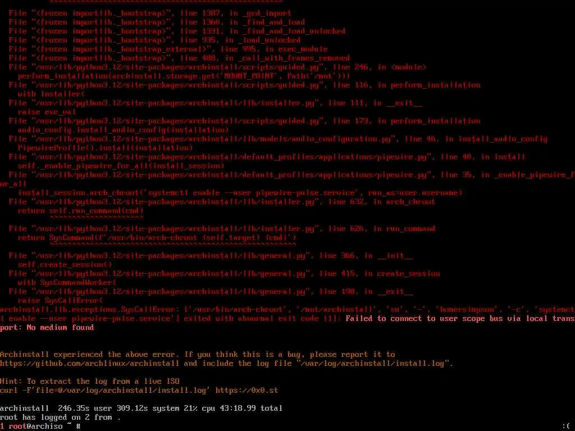Click the installer.py 'line 111, in __exit__' row

point(216,103)
